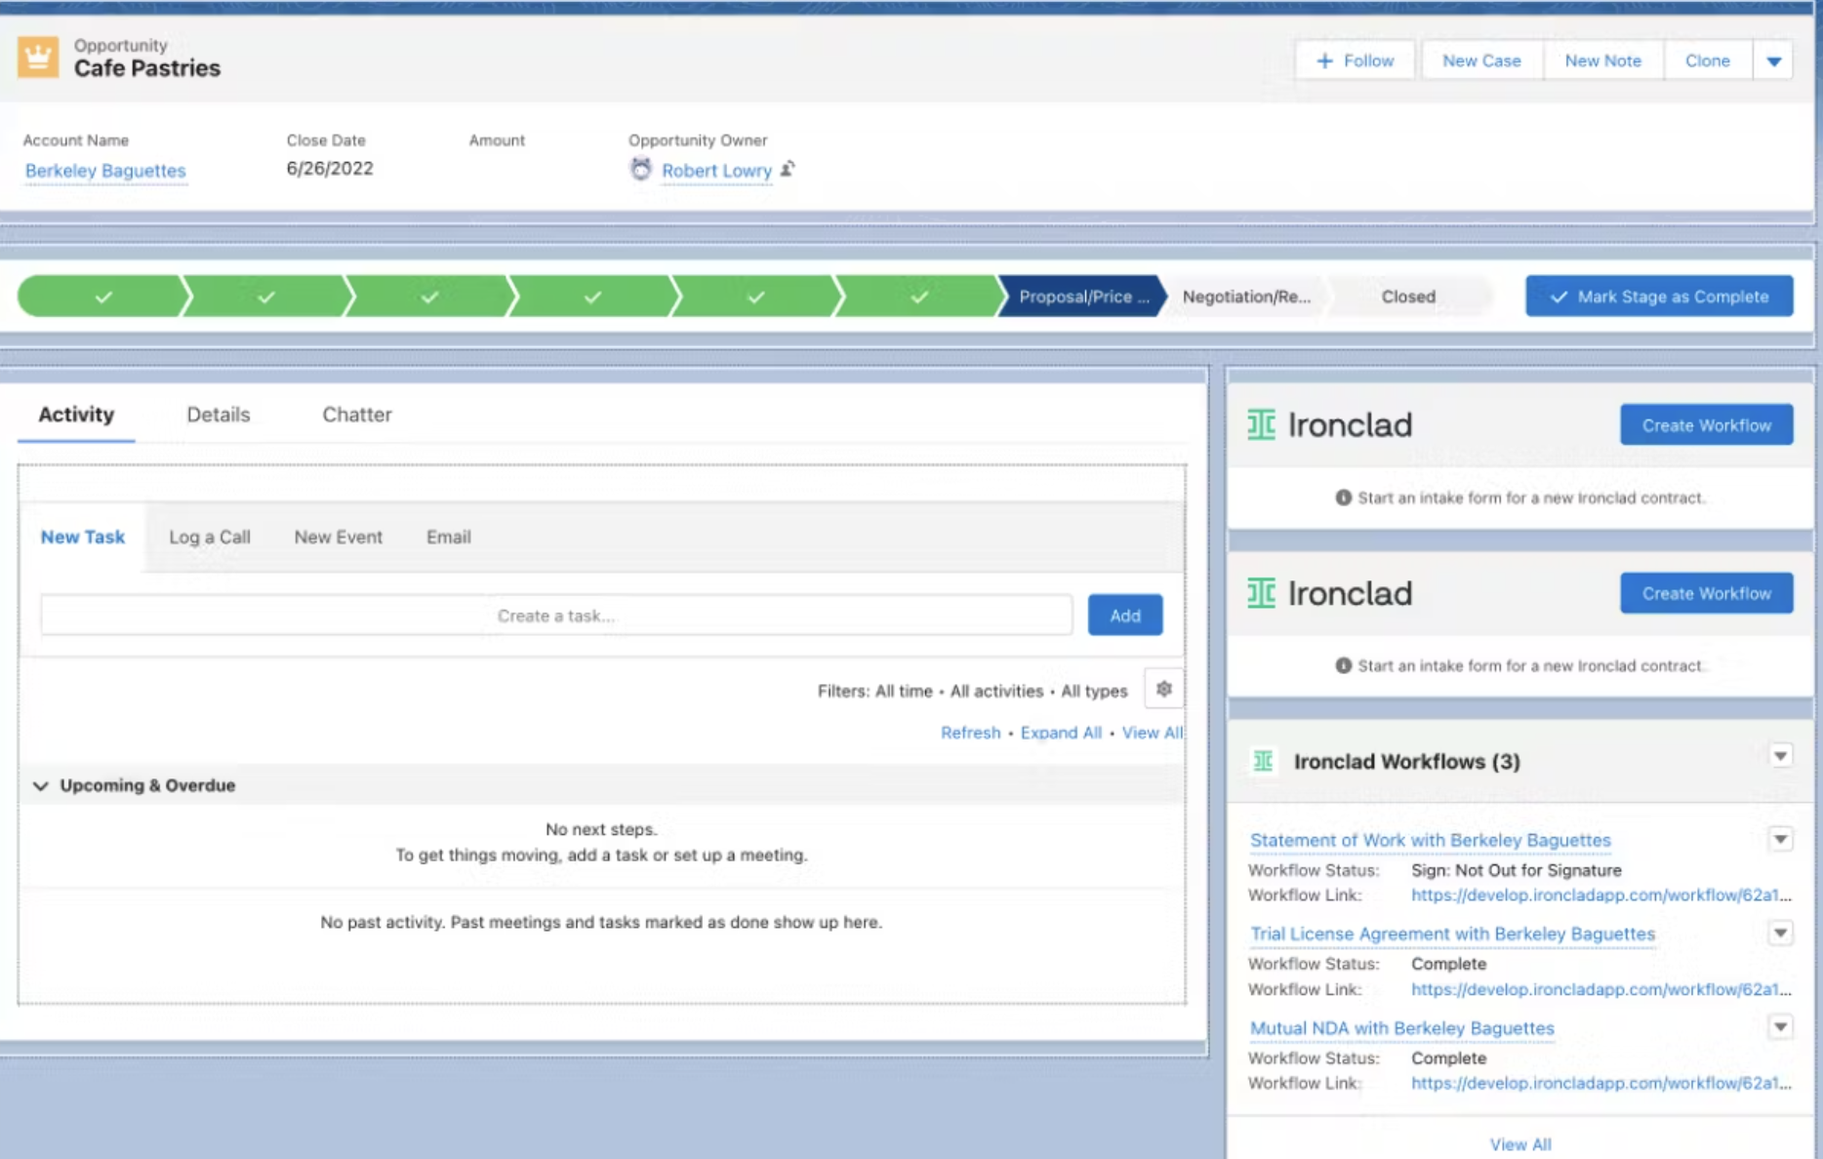Switch to the Details tab
Screen dimensions: 1823x1159
[x=218, y=415]
